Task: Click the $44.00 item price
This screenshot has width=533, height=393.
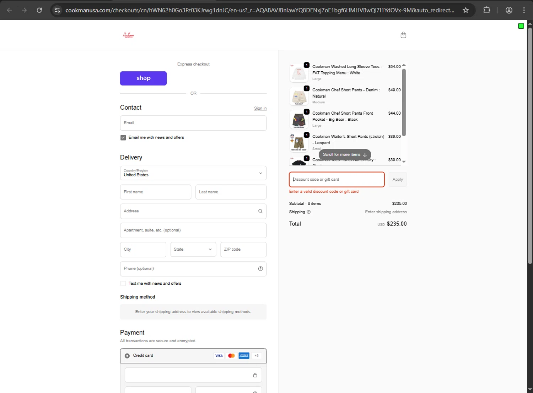Action: 394,113
